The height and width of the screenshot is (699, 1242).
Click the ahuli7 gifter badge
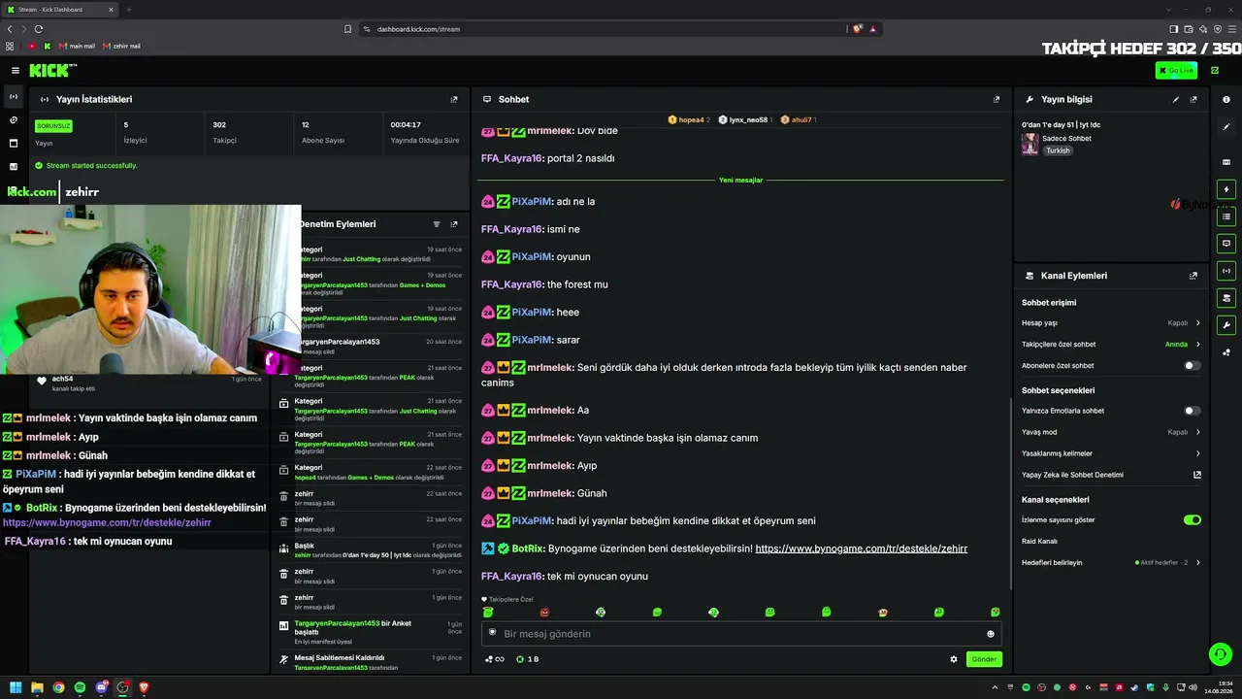(799, 119)
